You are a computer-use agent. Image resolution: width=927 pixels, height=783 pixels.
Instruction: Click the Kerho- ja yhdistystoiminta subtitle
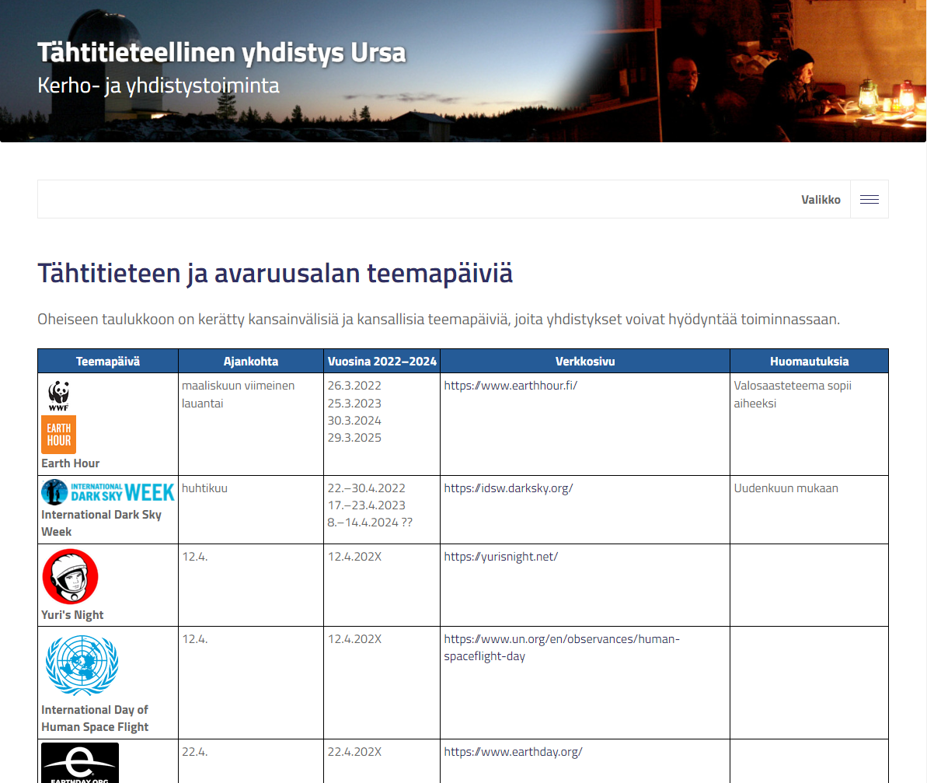click(x=158, y=85)
